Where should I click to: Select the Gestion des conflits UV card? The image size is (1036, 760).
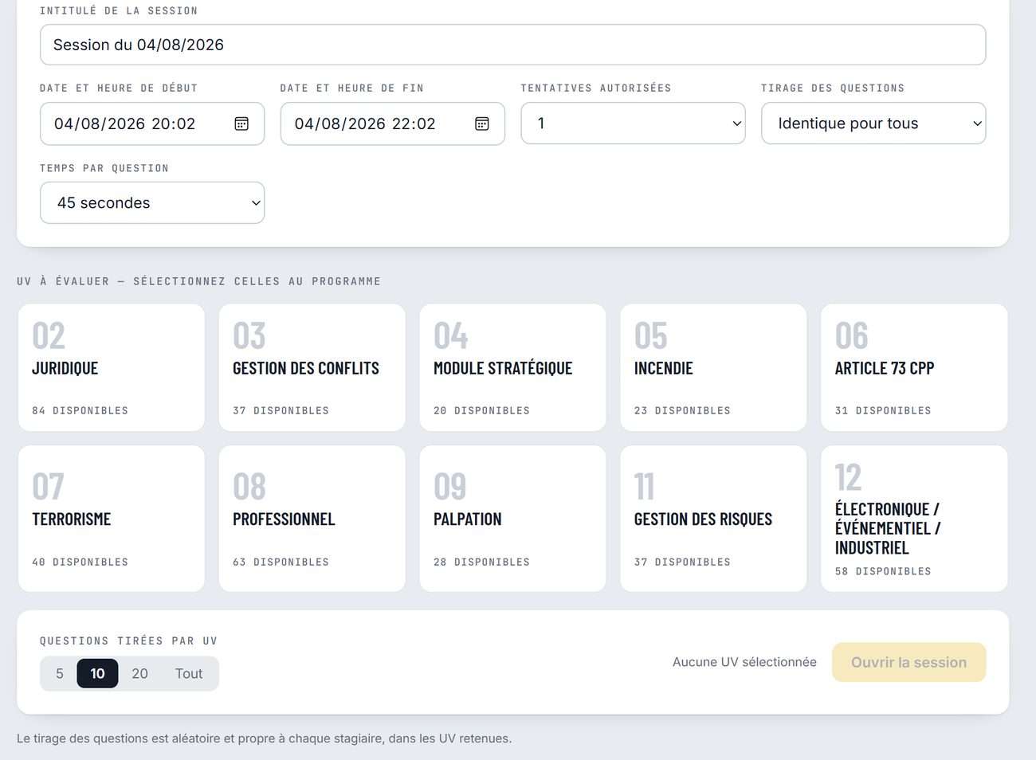click(312, 367)
